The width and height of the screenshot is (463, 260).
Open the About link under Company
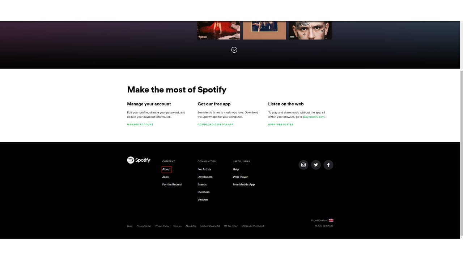click(x=166, y=169)
